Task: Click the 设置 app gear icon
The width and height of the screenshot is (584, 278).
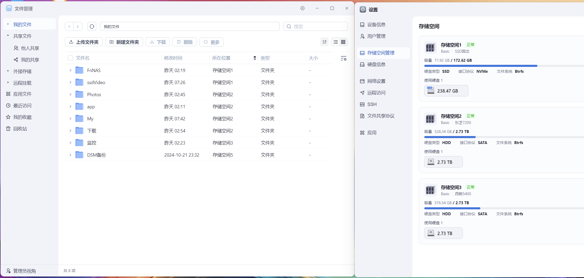Action: [x=363, y=10]
